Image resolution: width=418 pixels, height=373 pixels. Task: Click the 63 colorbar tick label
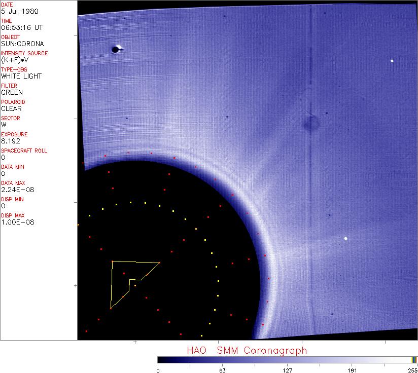222,369
